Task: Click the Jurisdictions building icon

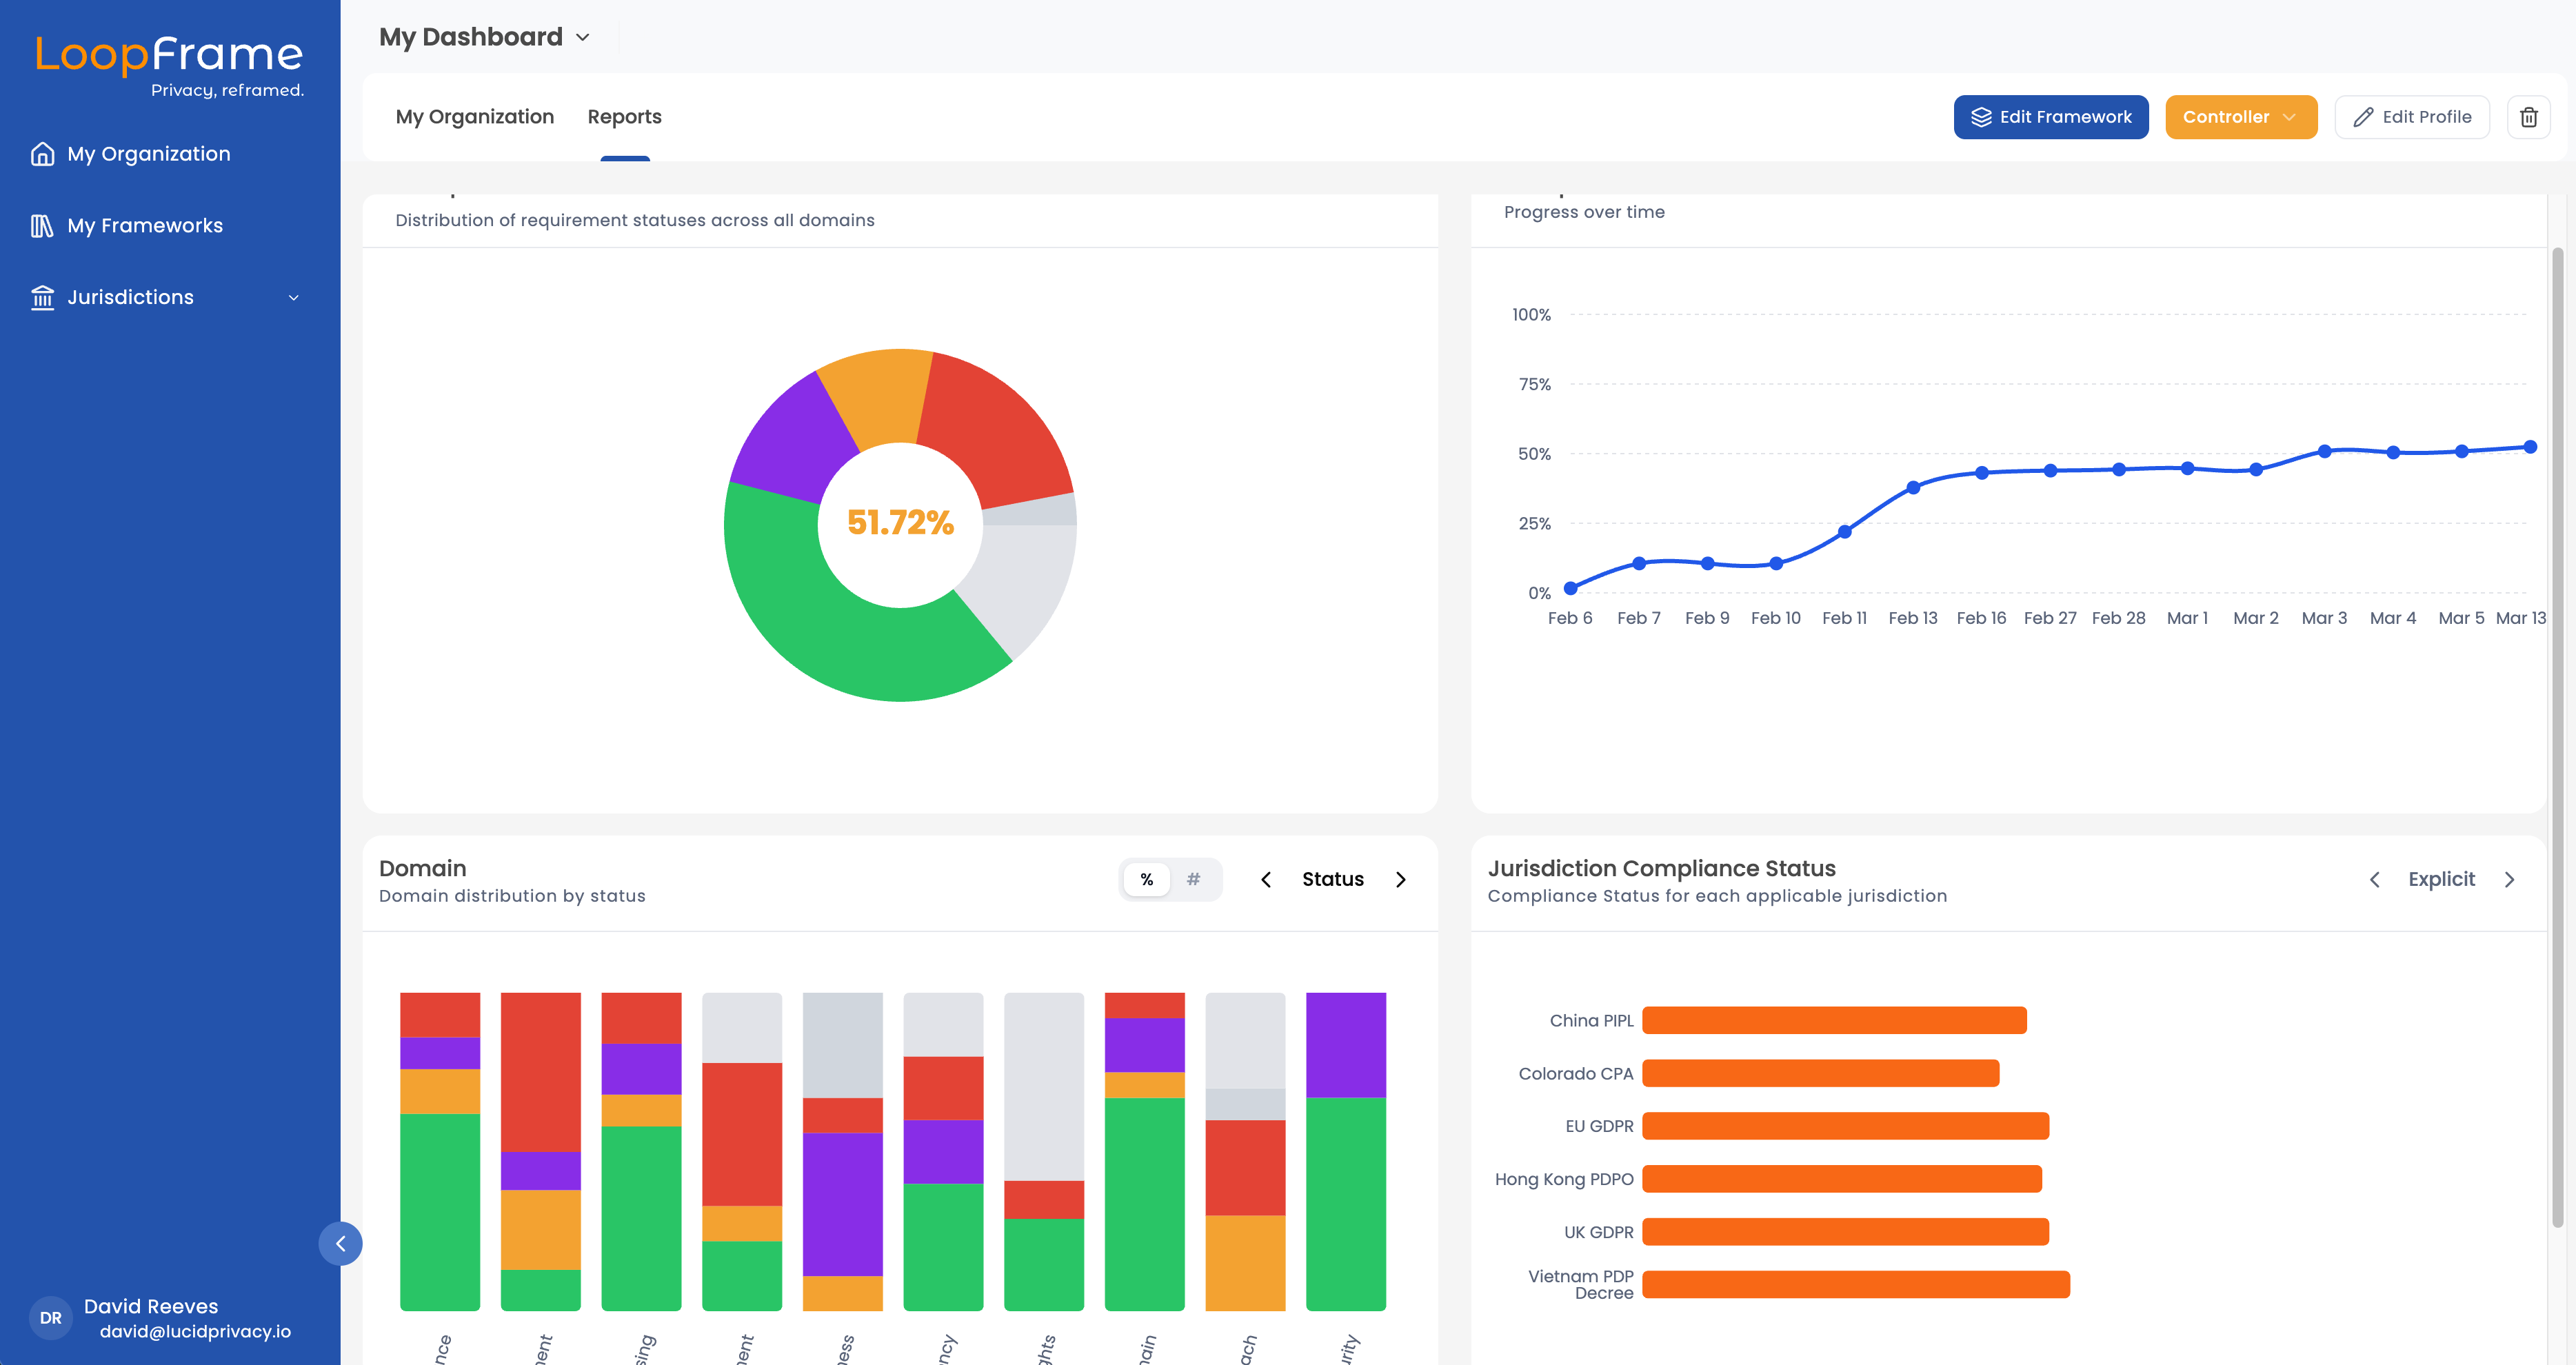Action: pos(42,297)
